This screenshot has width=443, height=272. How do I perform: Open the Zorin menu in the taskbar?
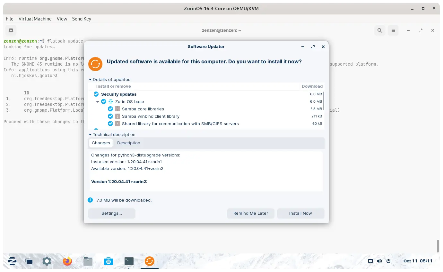[x=12, y=261]
